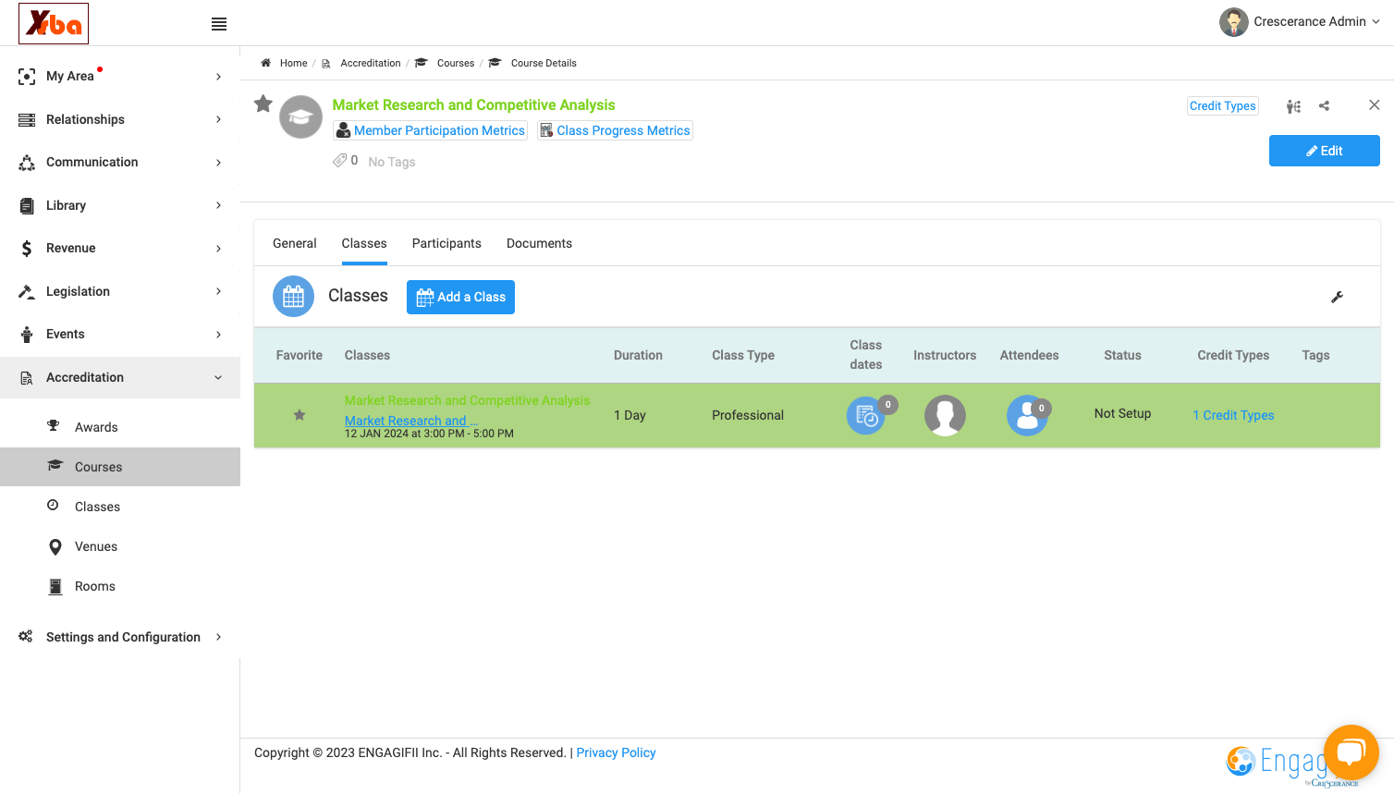The height and width of the screenshot is (795, 1394).
Task: Click the course graduation cap avatar
Action: 300,117
